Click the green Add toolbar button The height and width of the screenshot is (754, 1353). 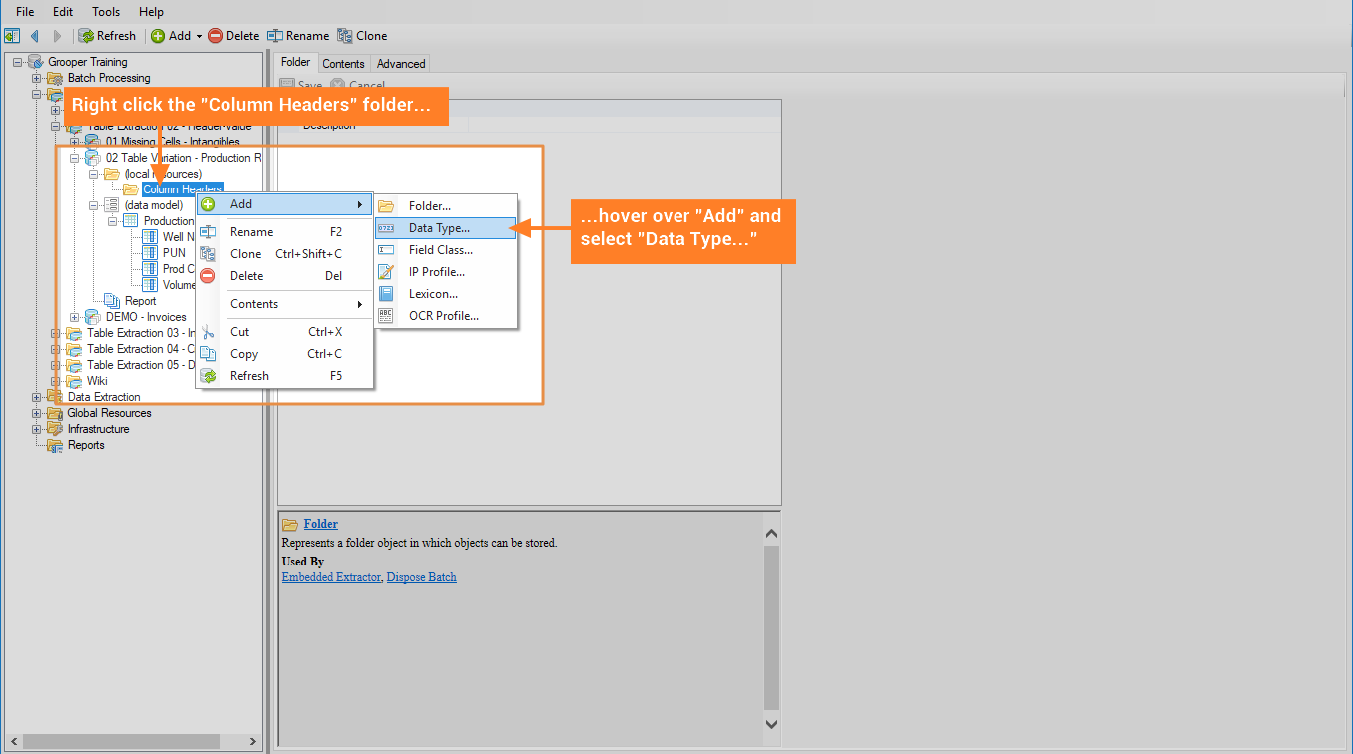[x=171, y=36]
